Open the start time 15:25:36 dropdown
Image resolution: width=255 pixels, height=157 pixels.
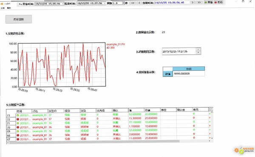pos(62,3)
